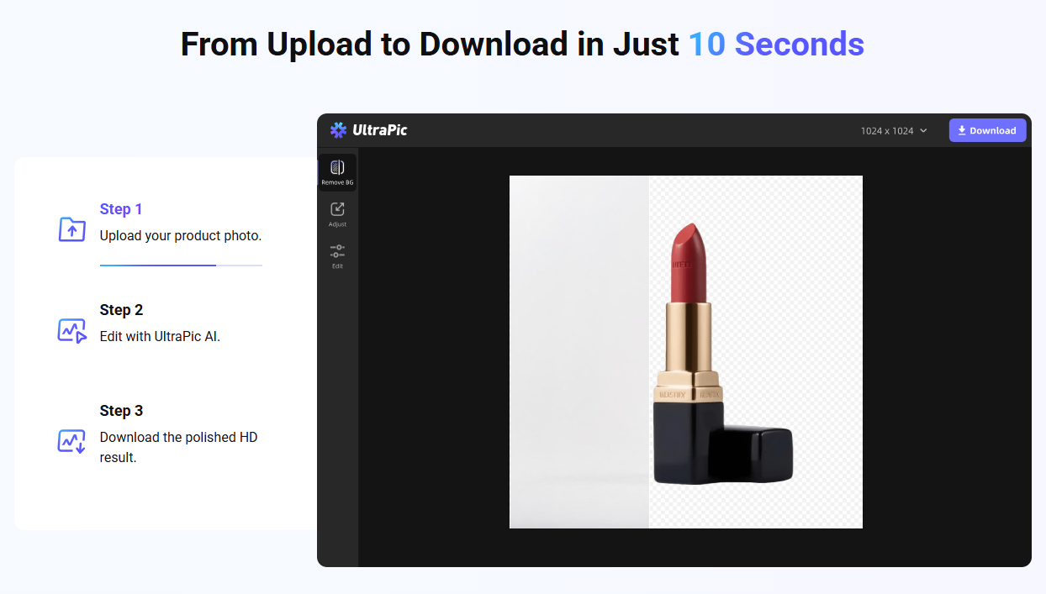Switch to the Adjust sidebar tab
Viewport: 1046px width, 594px height.
click(337, 213)
